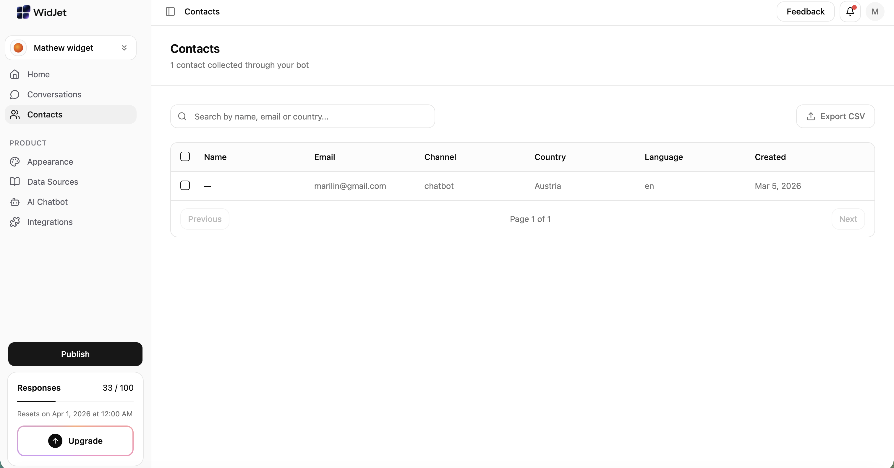Toggle the sidebar panel icon

point(170,12)
